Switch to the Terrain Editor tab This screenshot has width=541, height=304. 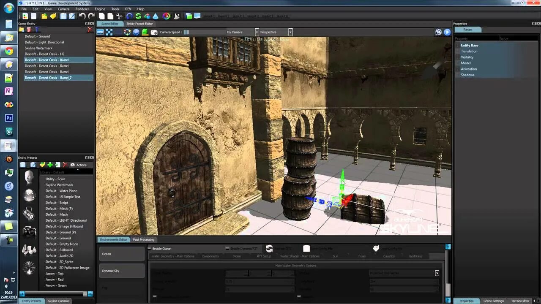[x=520, y=301]
